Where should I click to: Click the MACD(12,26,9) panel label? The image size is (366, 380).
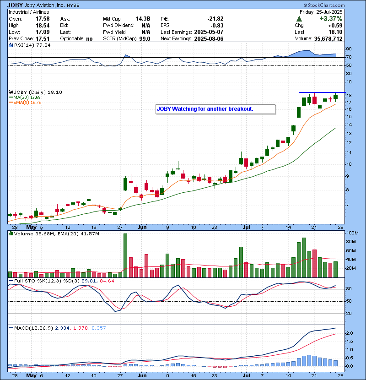click(x=33, y=328)
